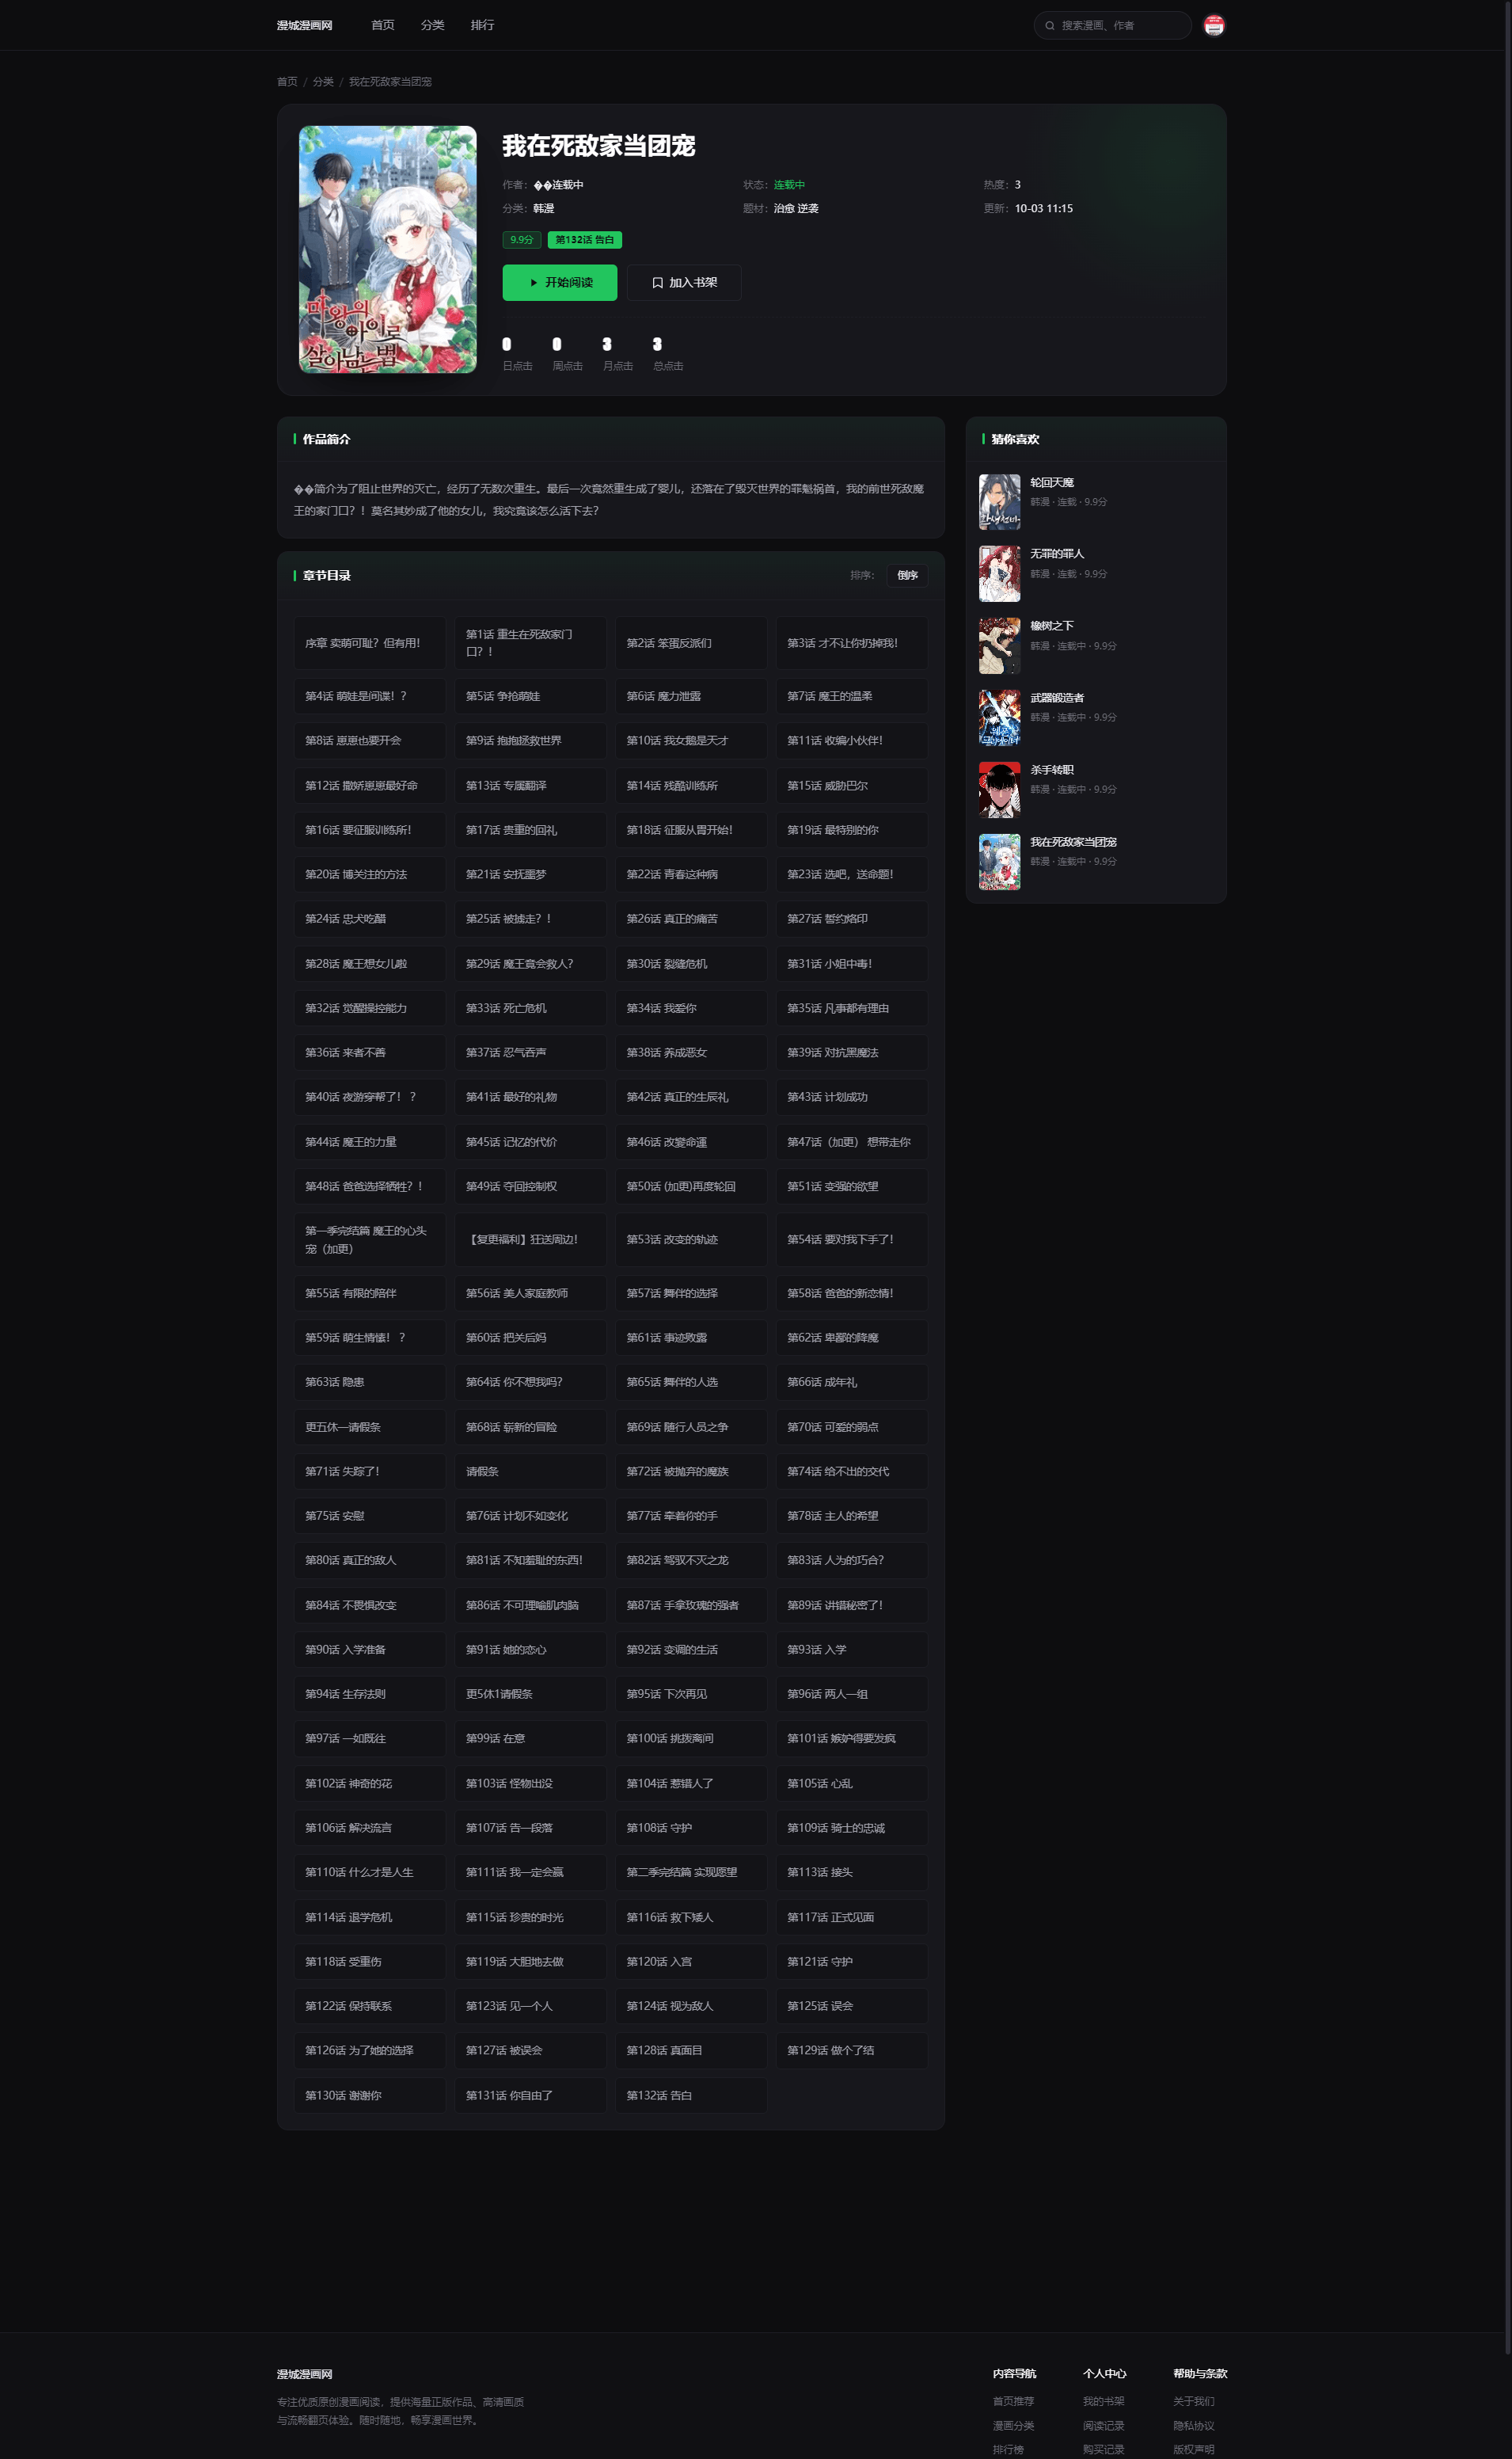Click footer link 关于我们
Viewport: 1512px width, 2459px height.
(1193, 2401)
